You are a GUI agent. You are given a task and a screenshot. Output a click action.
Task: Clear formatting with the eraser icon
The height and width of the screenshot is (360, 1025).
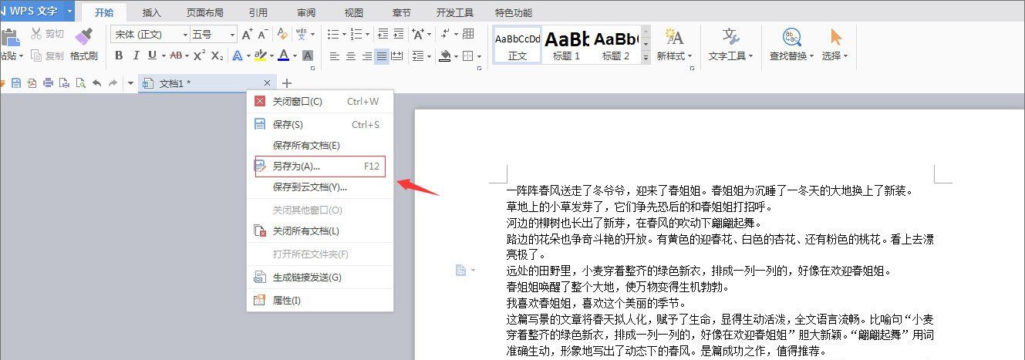(x=282, y=34)
